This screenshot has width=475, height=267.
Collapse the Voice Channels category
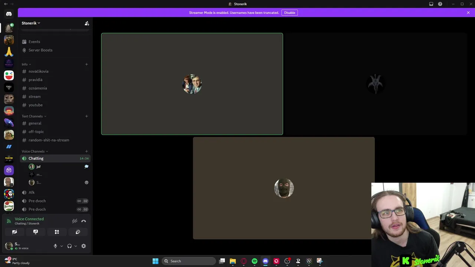(x=35, y=151)
